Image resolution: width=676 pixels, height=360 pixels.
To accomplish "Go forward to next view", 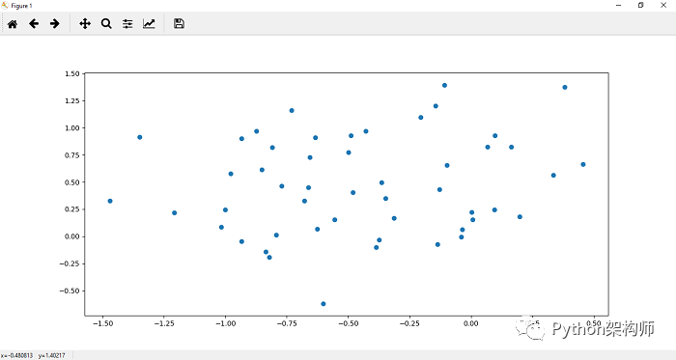I will point(55,24).
